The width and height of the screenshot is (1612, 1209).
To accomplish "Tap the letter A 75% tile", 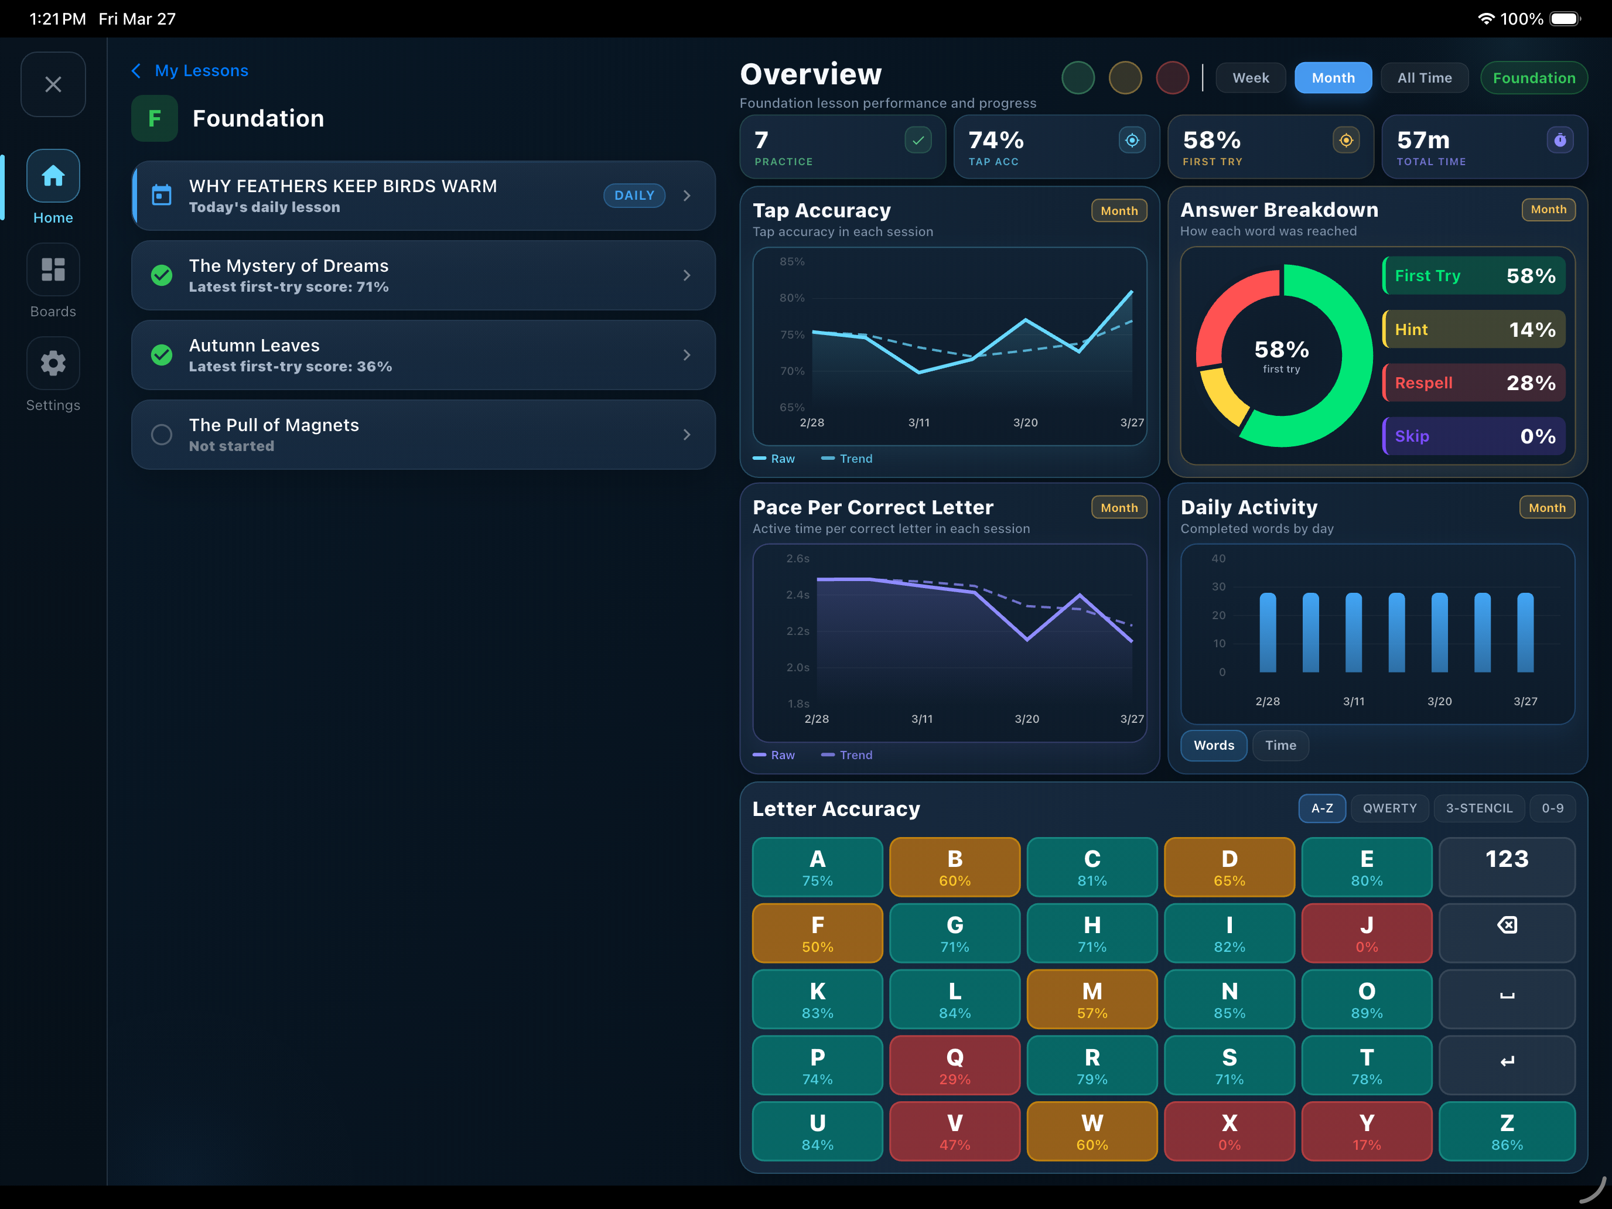I will pos(817,866).
